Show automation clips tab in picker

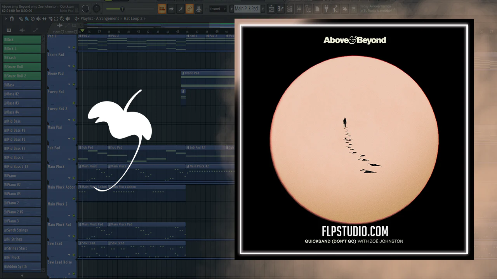[x=35, y=30]
